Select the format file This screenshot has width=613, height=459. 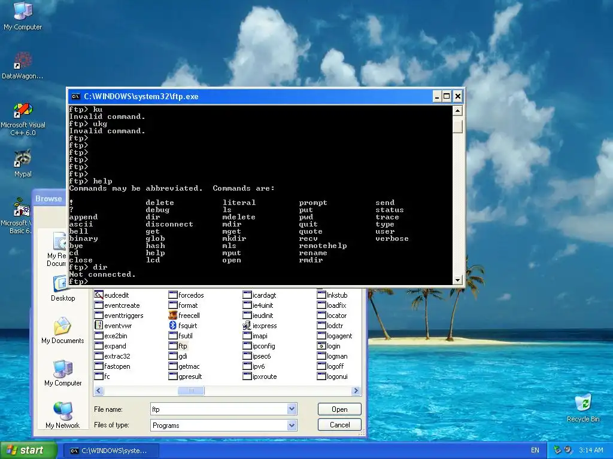[x=183, y=305]
